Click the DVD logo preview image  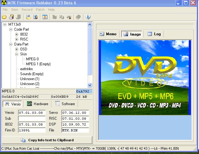(145, 78)
